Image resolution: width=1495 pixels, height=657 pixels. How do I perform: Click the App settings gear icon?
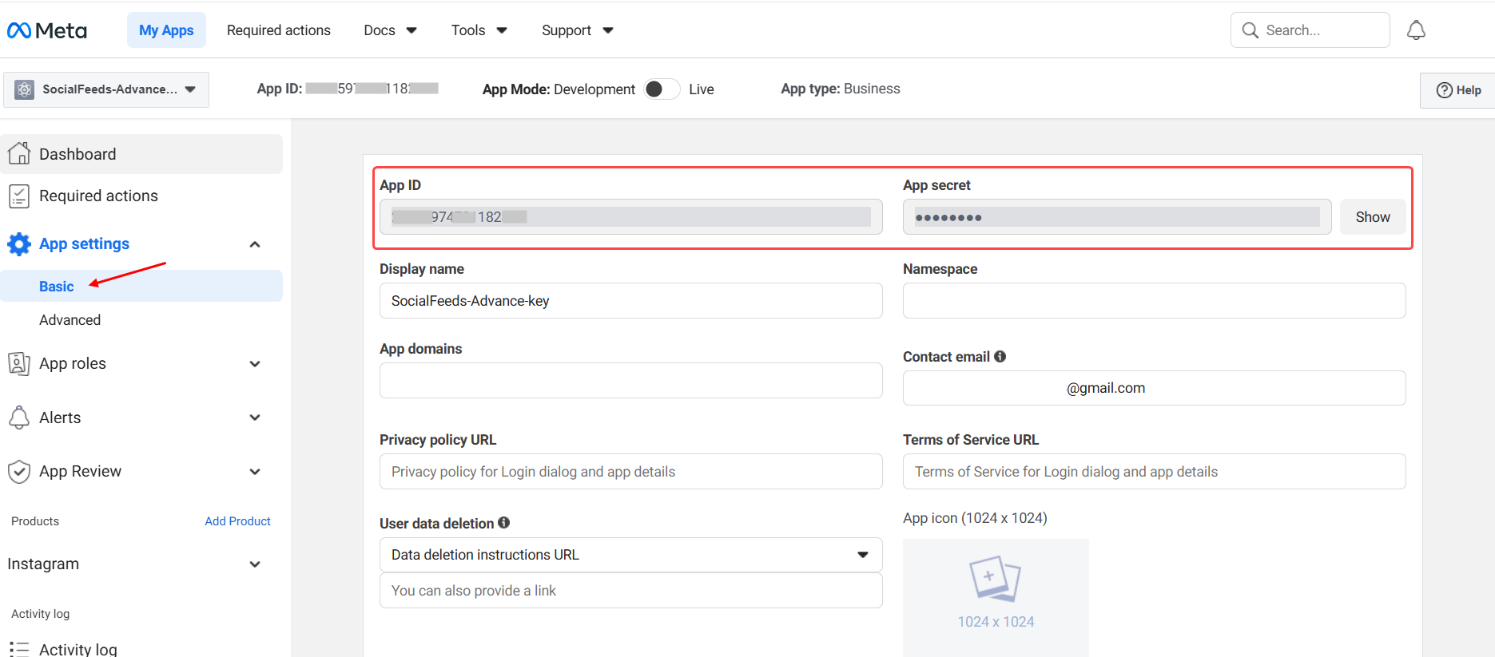tap(19, 243)
